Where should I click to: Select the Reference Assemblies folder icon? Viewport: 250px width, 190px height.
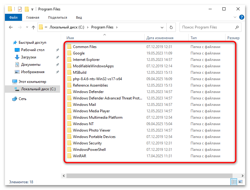click(x=69, y=85)
